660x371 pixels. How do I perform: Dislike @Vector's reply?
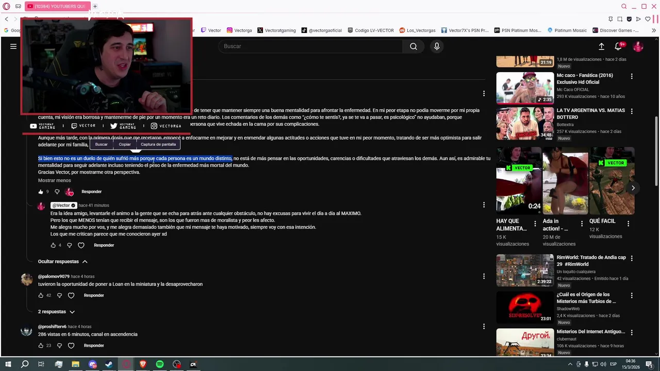click(70, 245)
